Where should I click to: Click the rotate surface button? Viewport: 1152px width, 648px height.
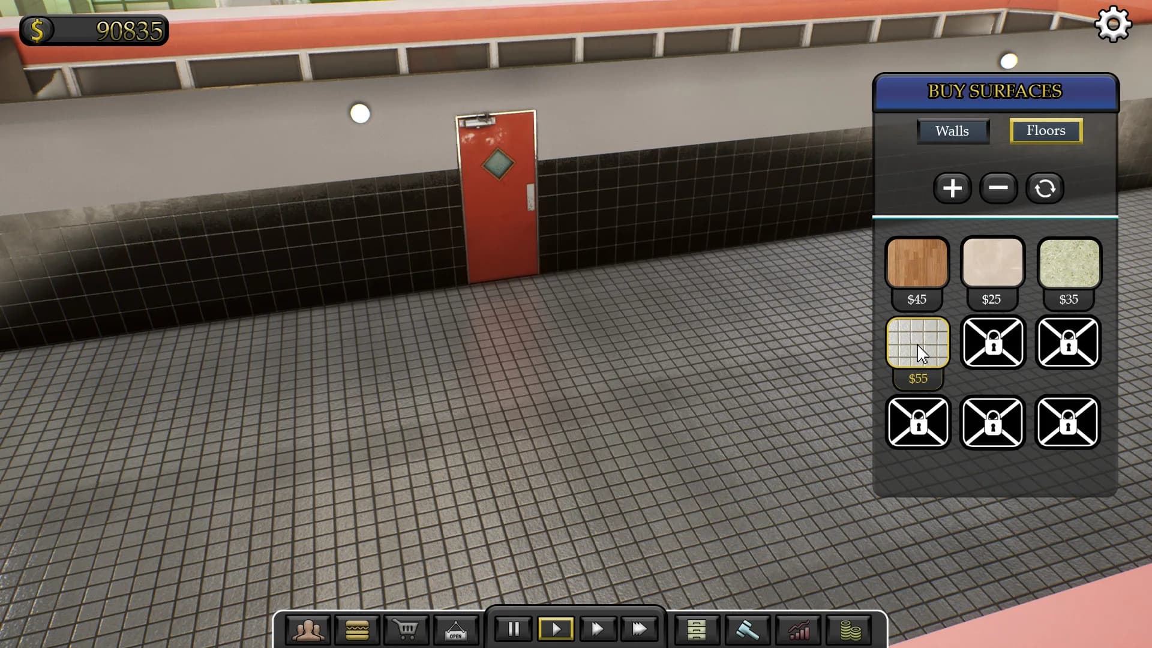[1045, 188]
